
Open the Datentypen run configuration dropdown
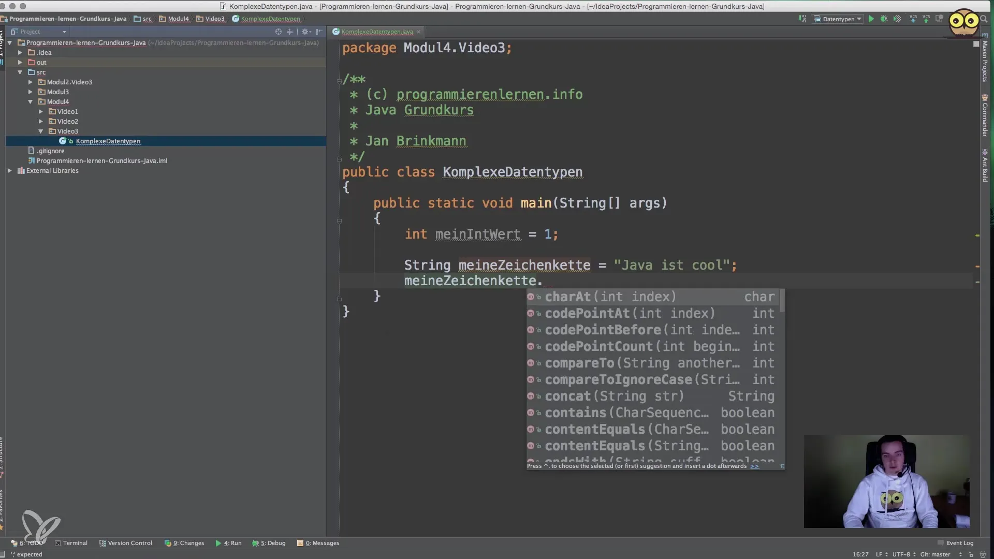838,19
